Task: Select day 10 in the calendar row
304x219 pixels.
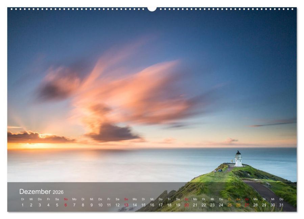Action: 100,205
